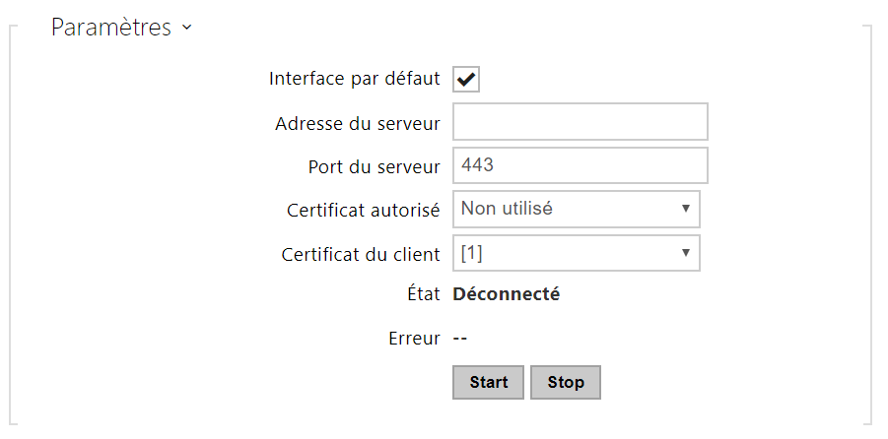Click the Interface par défaut label

[354, 80]
